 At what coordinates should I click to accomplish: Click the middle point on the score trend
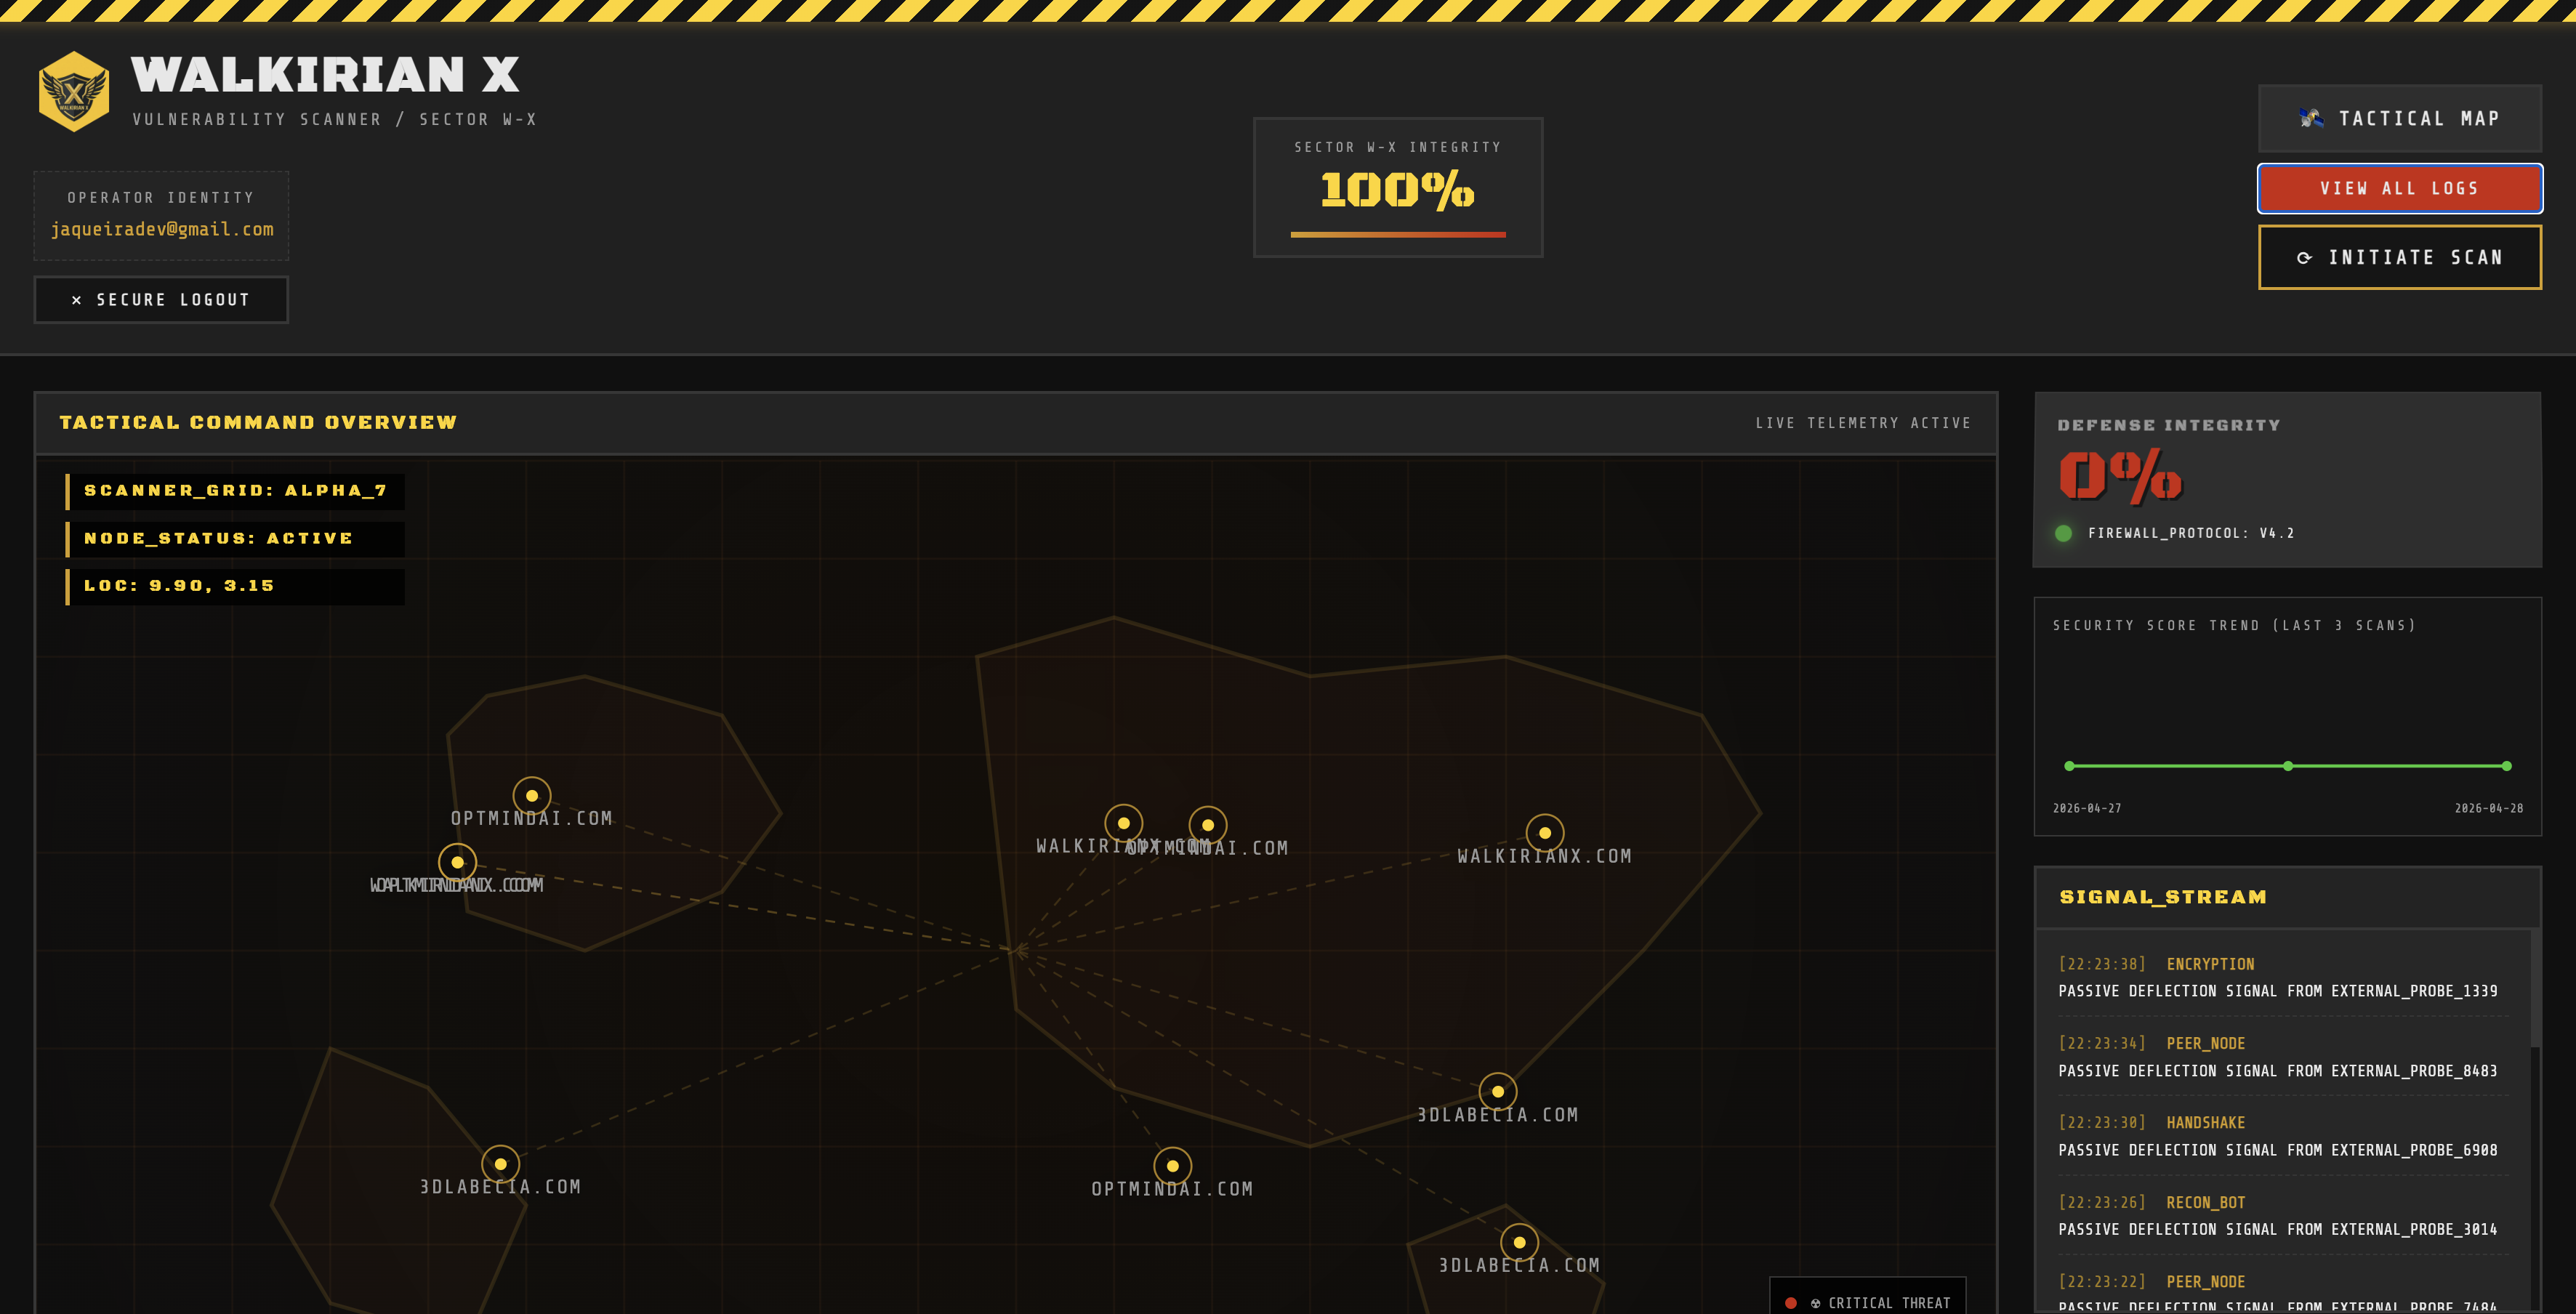pyautogui.click(x=2288, y=766)
